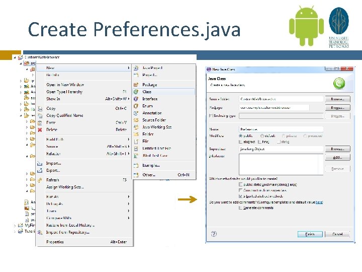This screenshot has height=272, width=362.
Task: Open the New submenu arrow
Action: tap(129, 68)
